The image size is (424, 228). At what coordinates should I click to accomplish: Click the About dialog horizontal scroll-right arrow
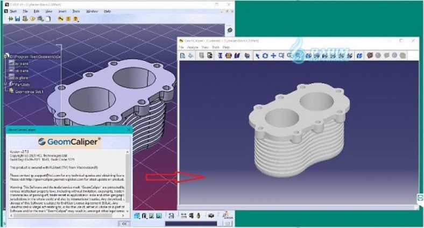pos(123,216)
